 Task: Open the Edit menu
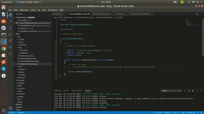pyautogui.click(x=16, y=10)
